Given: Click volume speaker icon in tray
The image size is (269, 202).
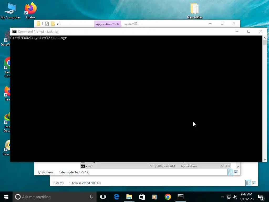Looking at the screenshot, I should 235,197.
